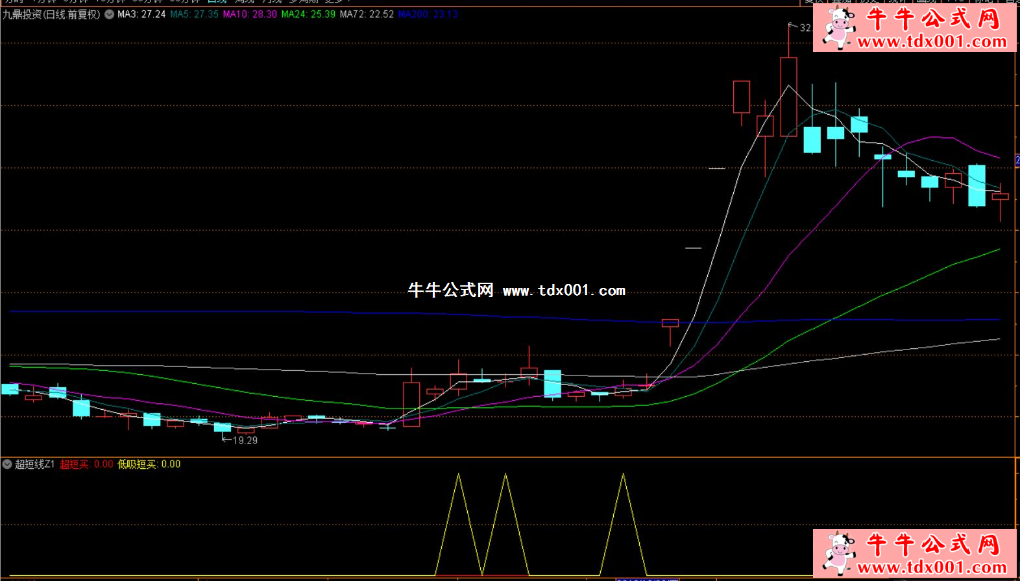Click the 超短买: 0.00 indicator value
The height and width of the screenshot is (581, 1020).
[86, 464]
